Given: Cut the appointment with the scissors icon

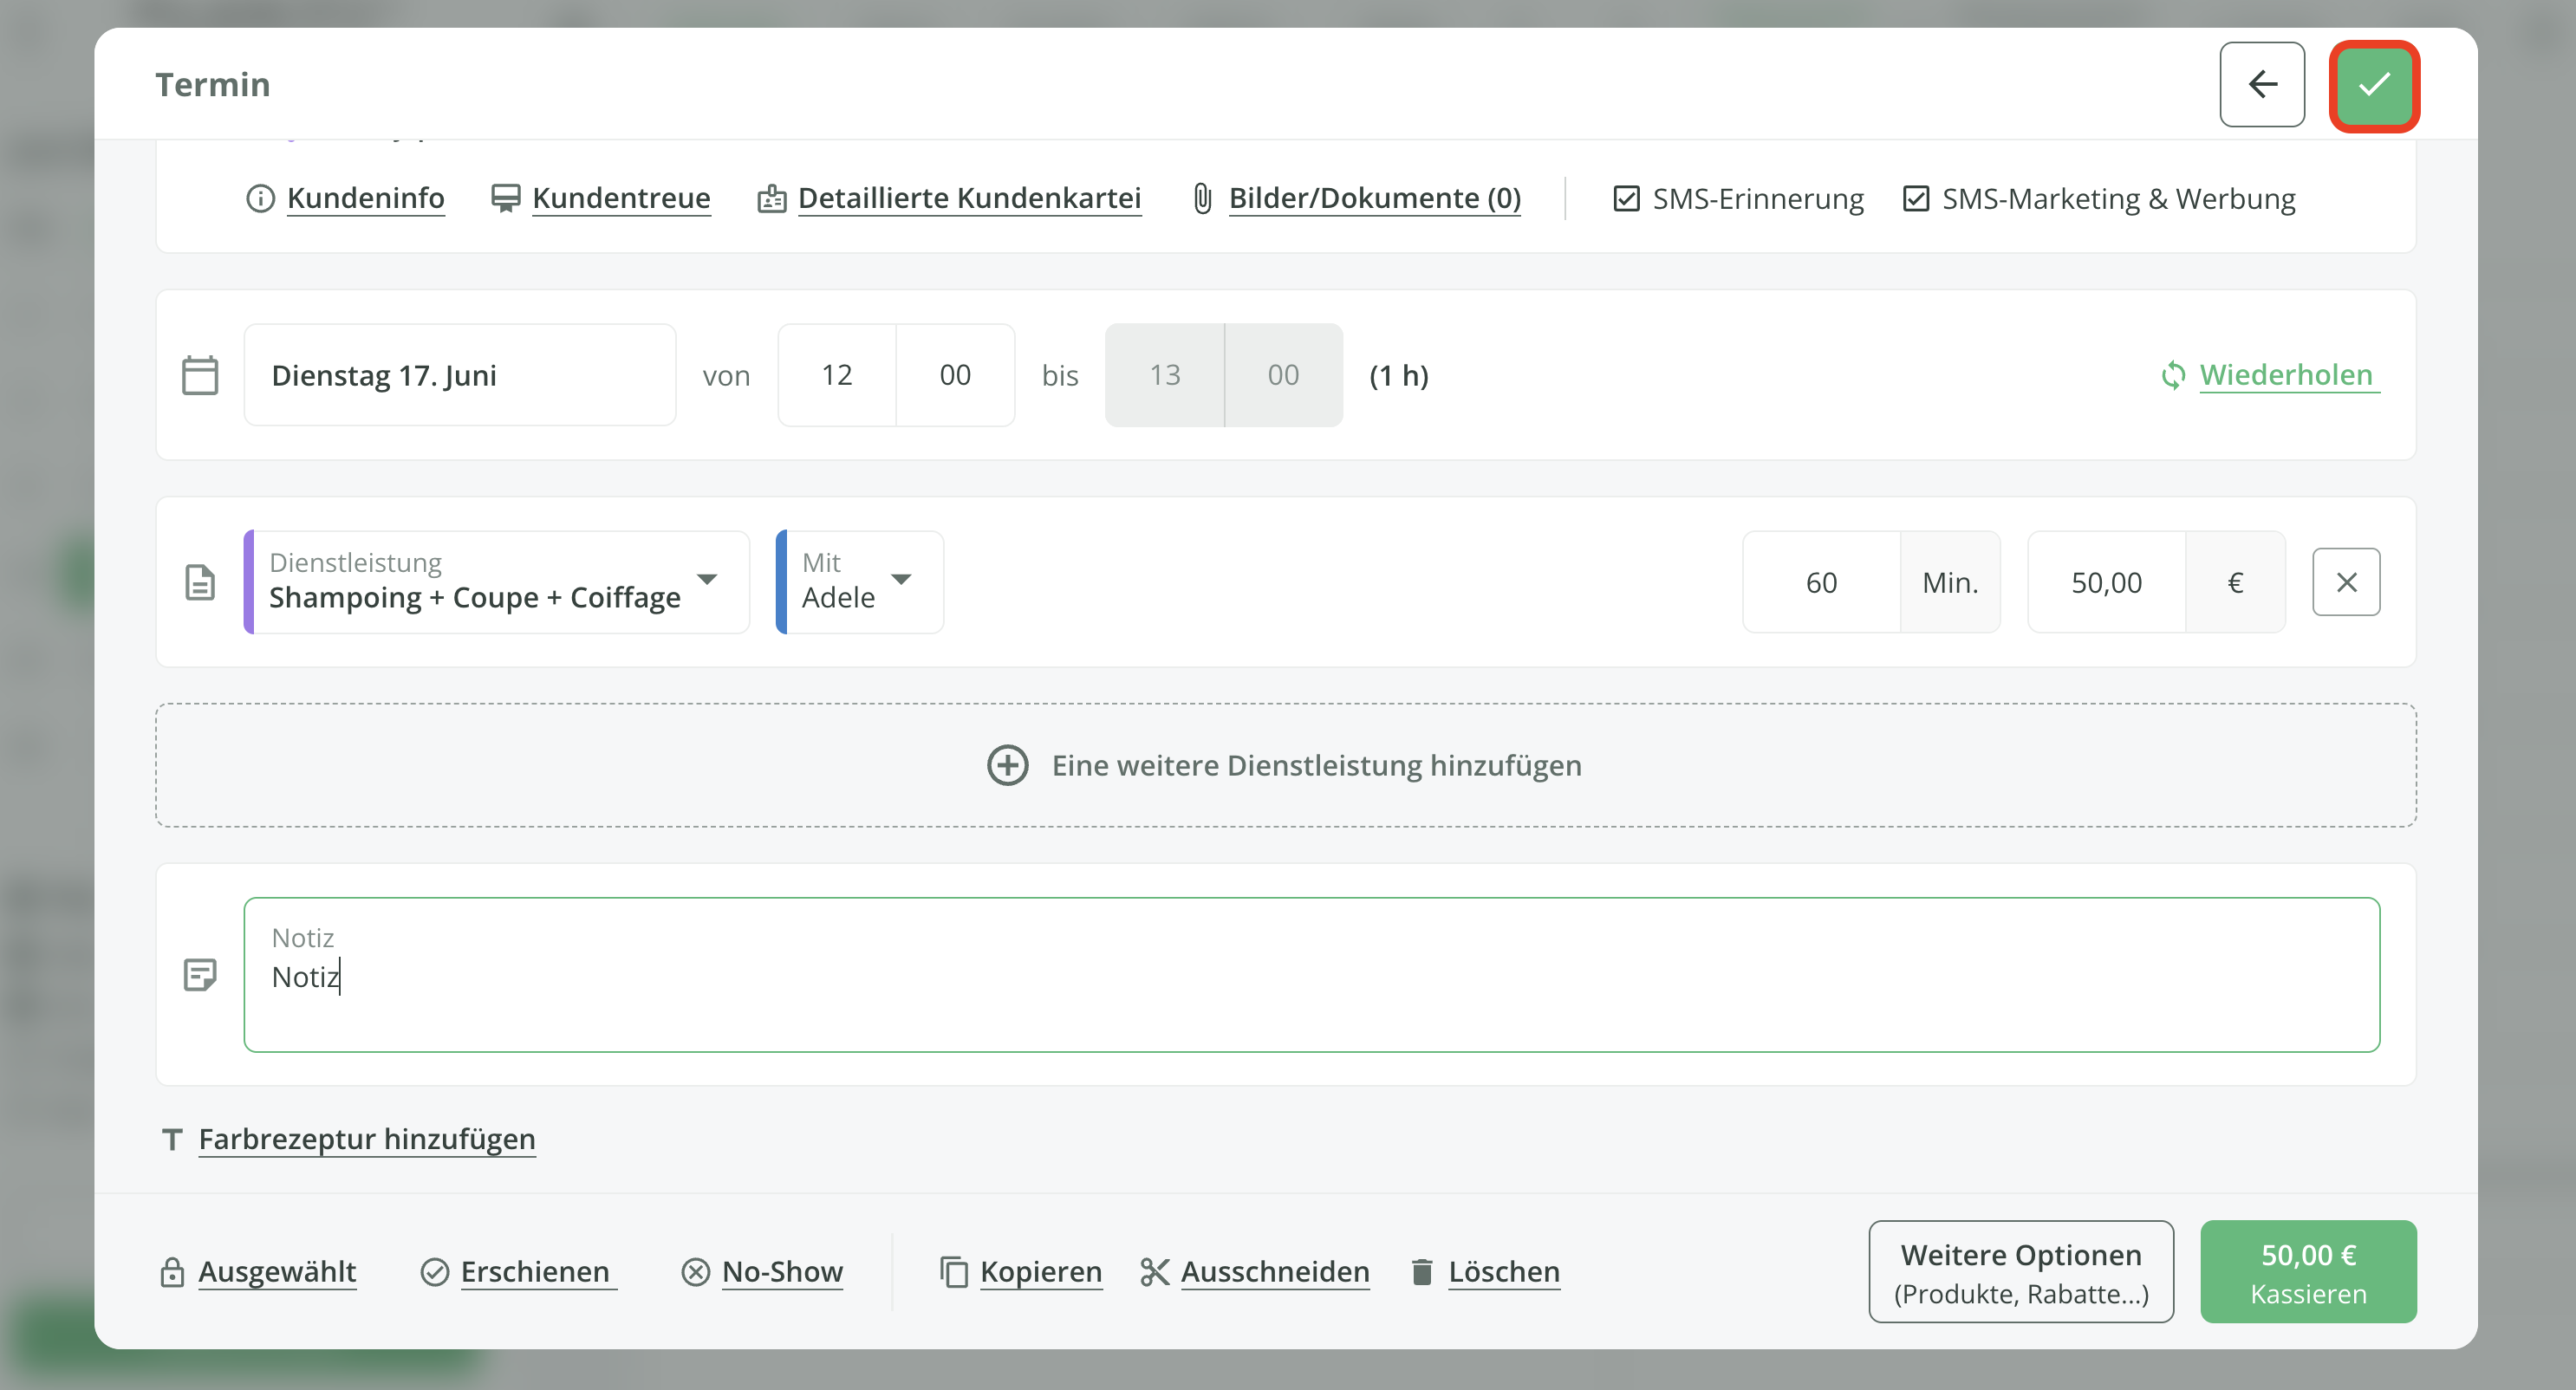Looking at the screenshot, I should click(1154, 1271).
